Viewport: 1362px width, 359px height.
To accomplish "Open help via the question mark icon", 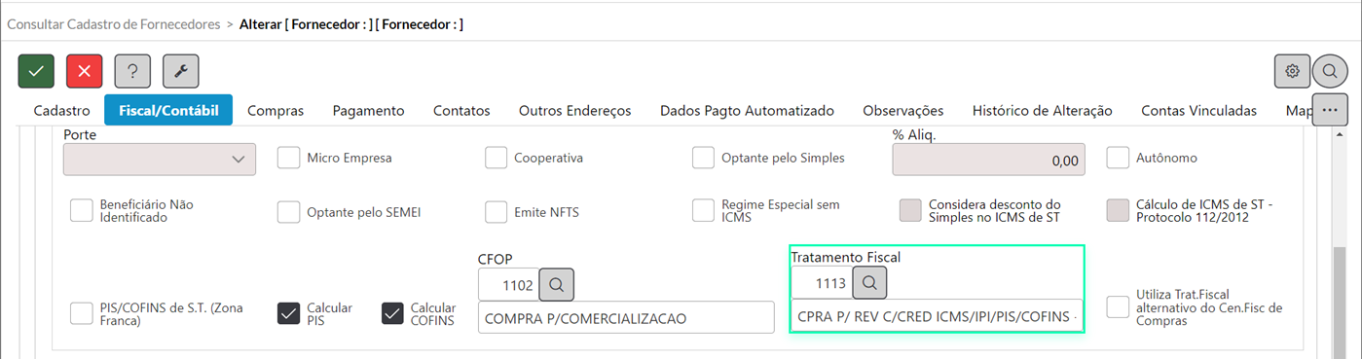I will (x=132, y=71).
